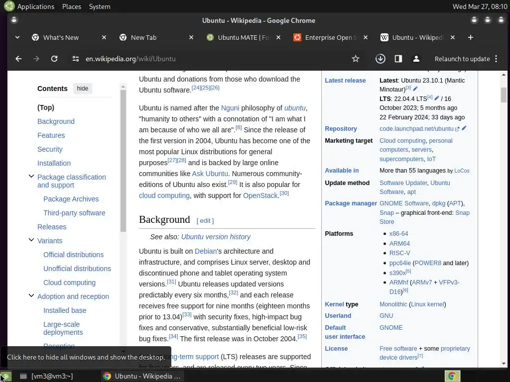Click Ubuntu MATE logo in top panel
This screenshot has height=382, width=510.
coord(9,6)
